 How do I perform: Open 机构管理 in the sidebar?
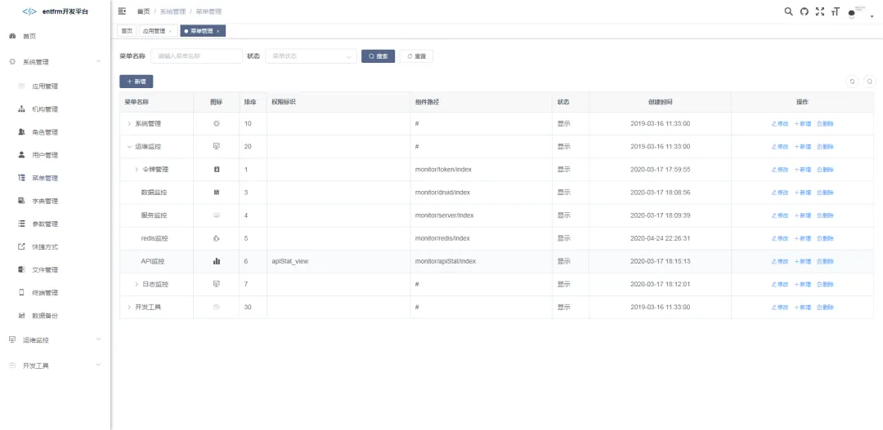tap(55, 109)
